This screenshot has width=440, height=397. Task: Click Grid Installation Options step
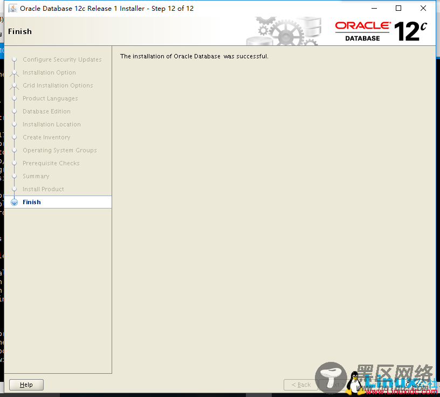(x=58, y=85)
